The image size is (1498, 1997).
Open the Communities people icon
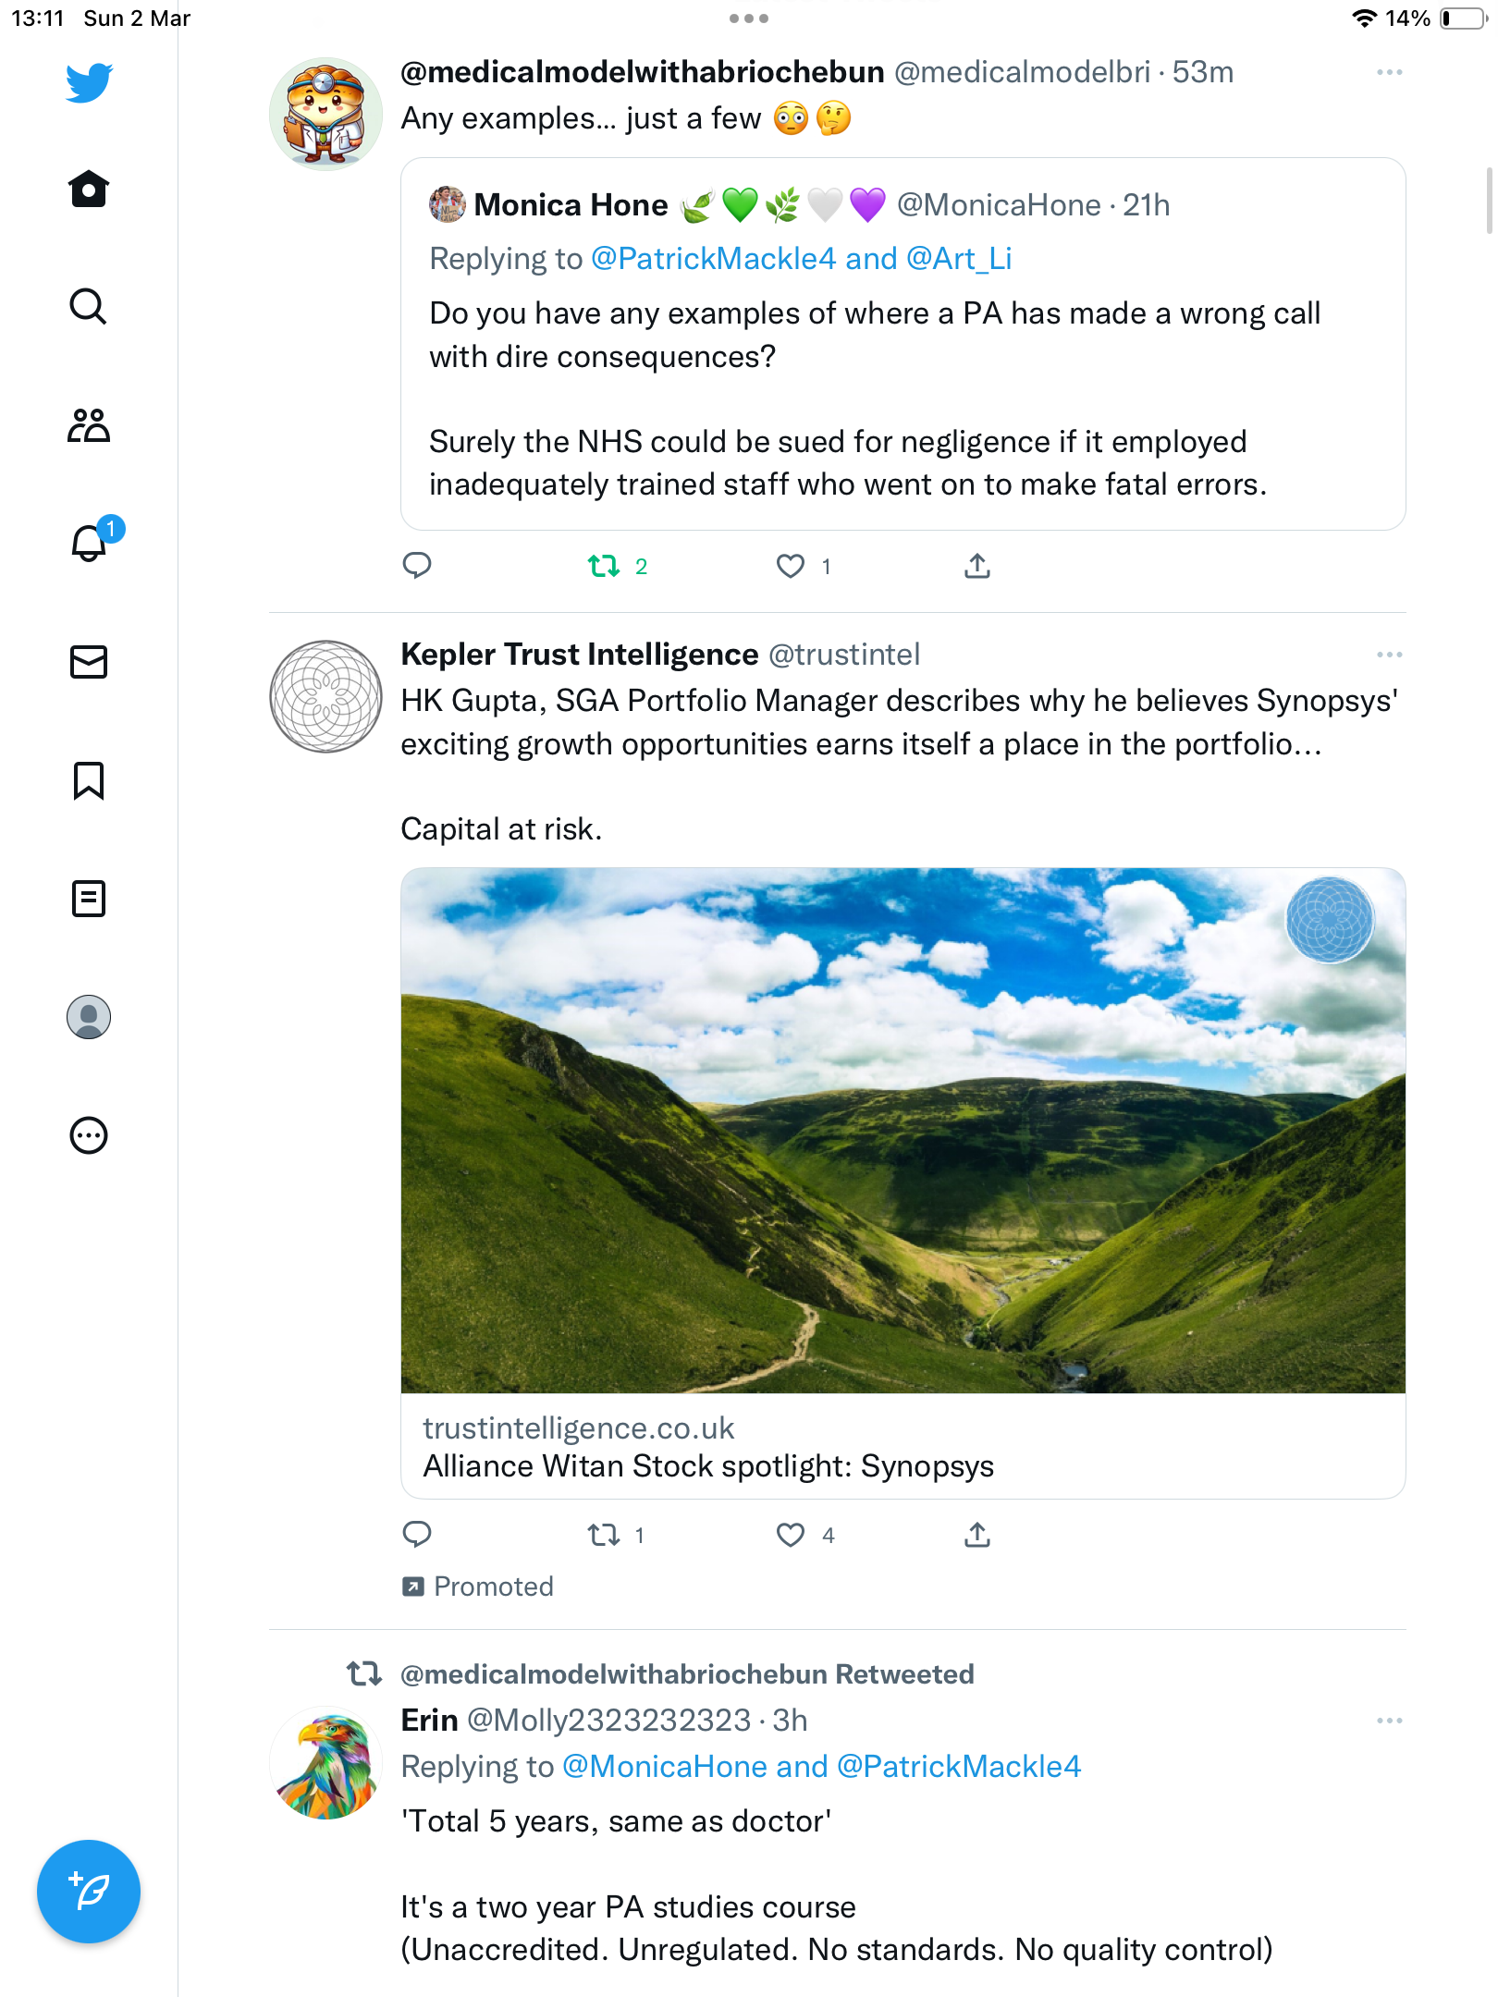click(89, 425)
